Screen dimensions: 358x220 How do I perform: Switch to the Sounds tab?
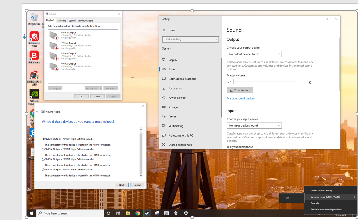coord(72,21)
